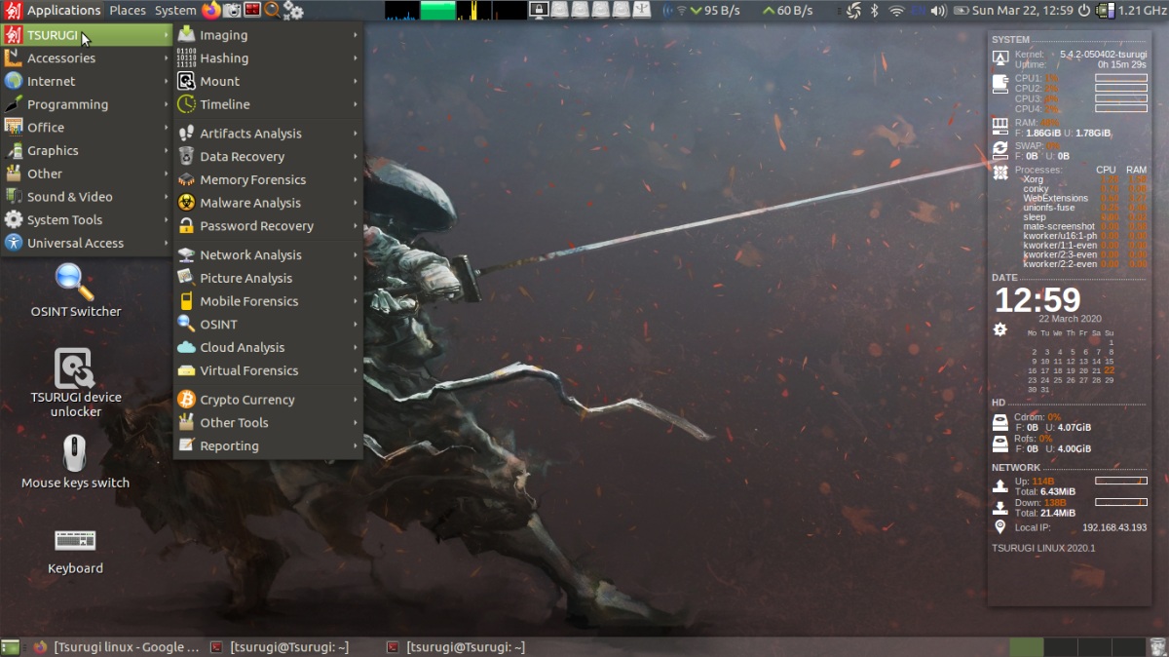The image size is (1169, 657).
Task: Click the Accessories category icon
Action: click(x=13, y=58)
